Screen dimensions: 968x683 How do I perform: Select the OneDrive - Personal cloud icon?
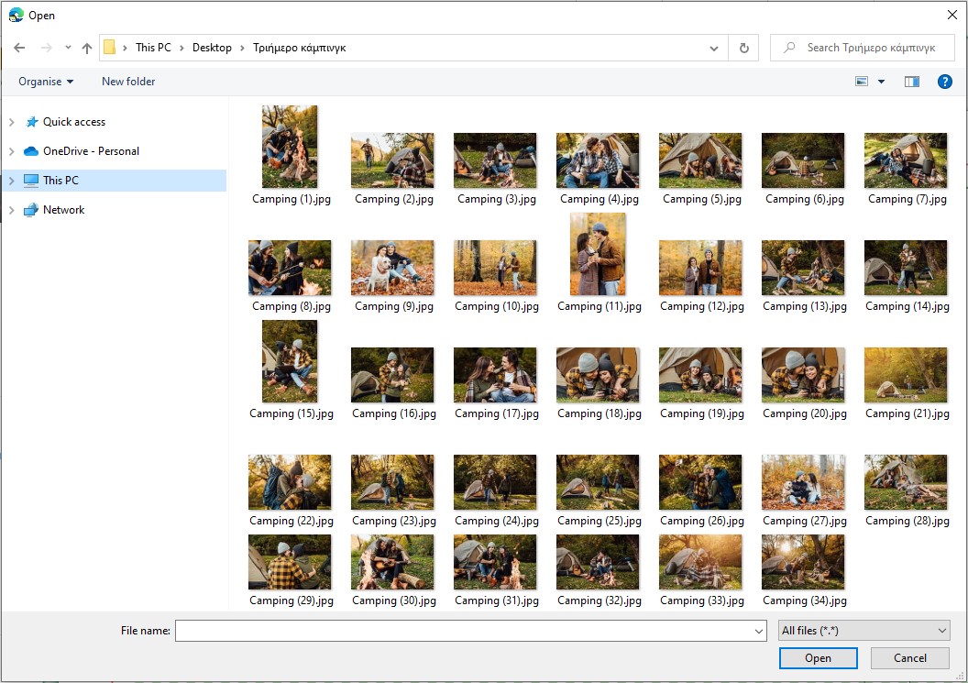(x=31, y=151)
